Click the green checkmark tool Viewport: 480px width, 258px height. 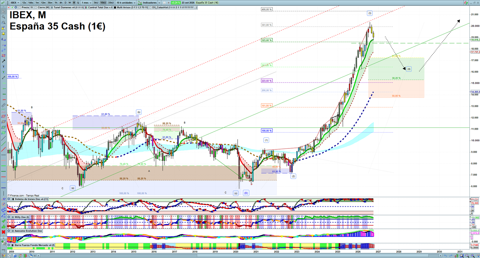[3, 221]
